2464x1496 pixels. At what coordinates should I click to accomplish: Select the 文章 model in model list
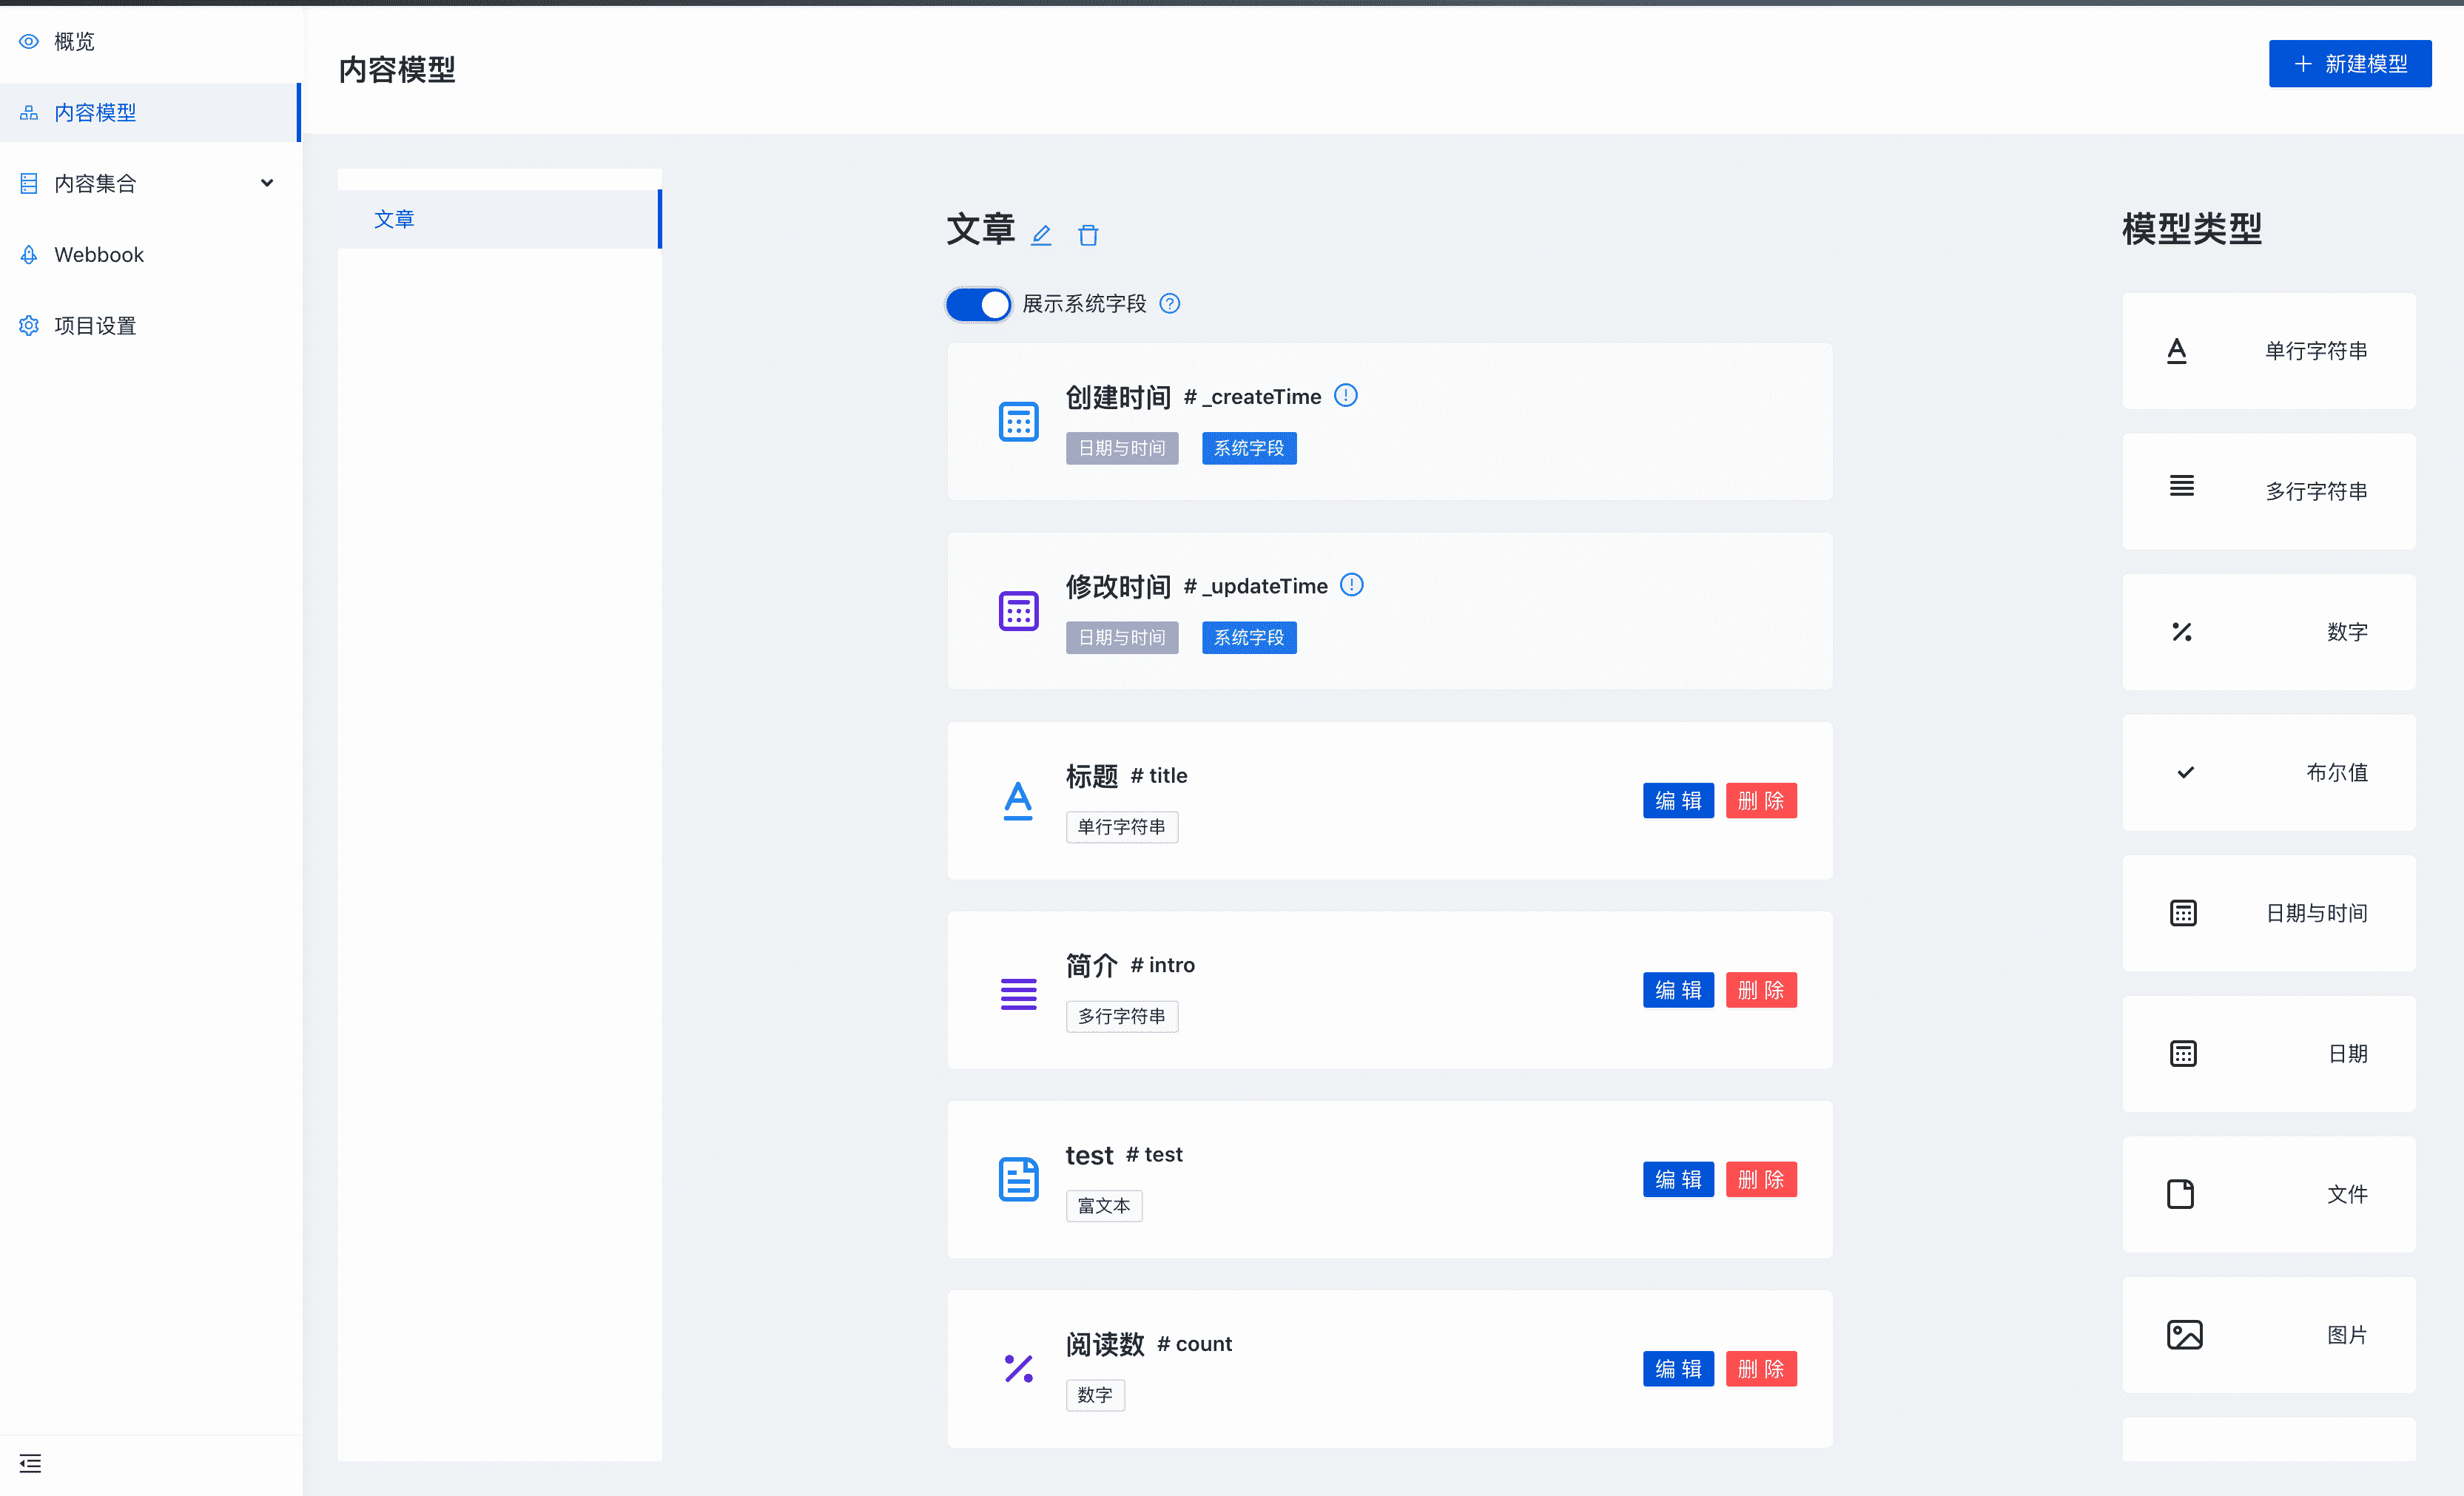[x=499, y=219]
